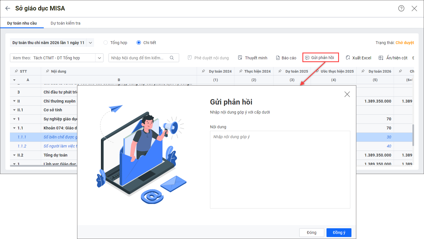
Task: Click Gửi phản hồi in toolbar
Action: coord(320,58)
